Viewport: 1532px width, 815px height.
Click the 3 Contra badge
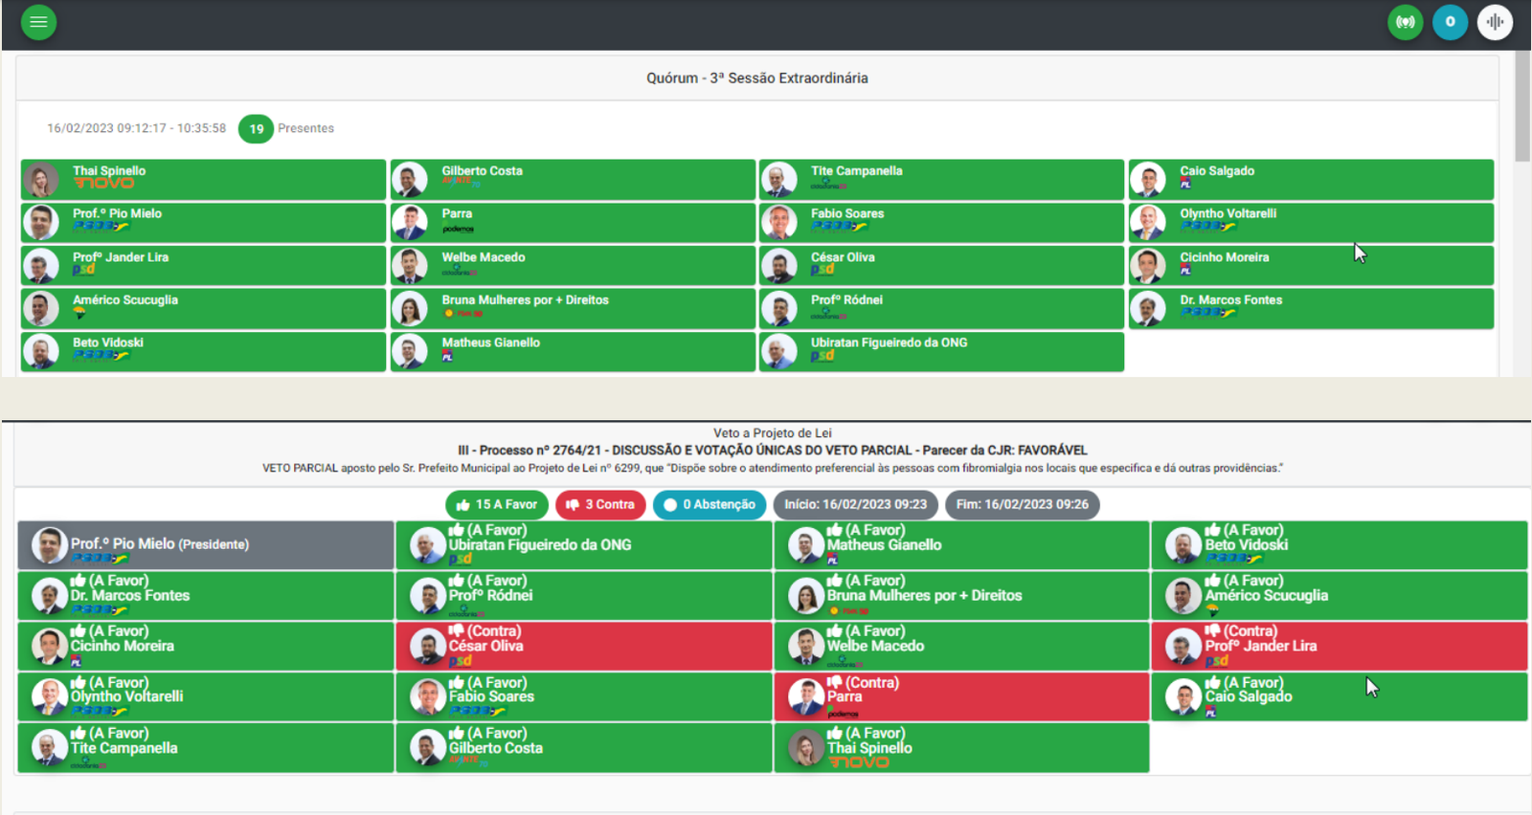click(600, 505)
